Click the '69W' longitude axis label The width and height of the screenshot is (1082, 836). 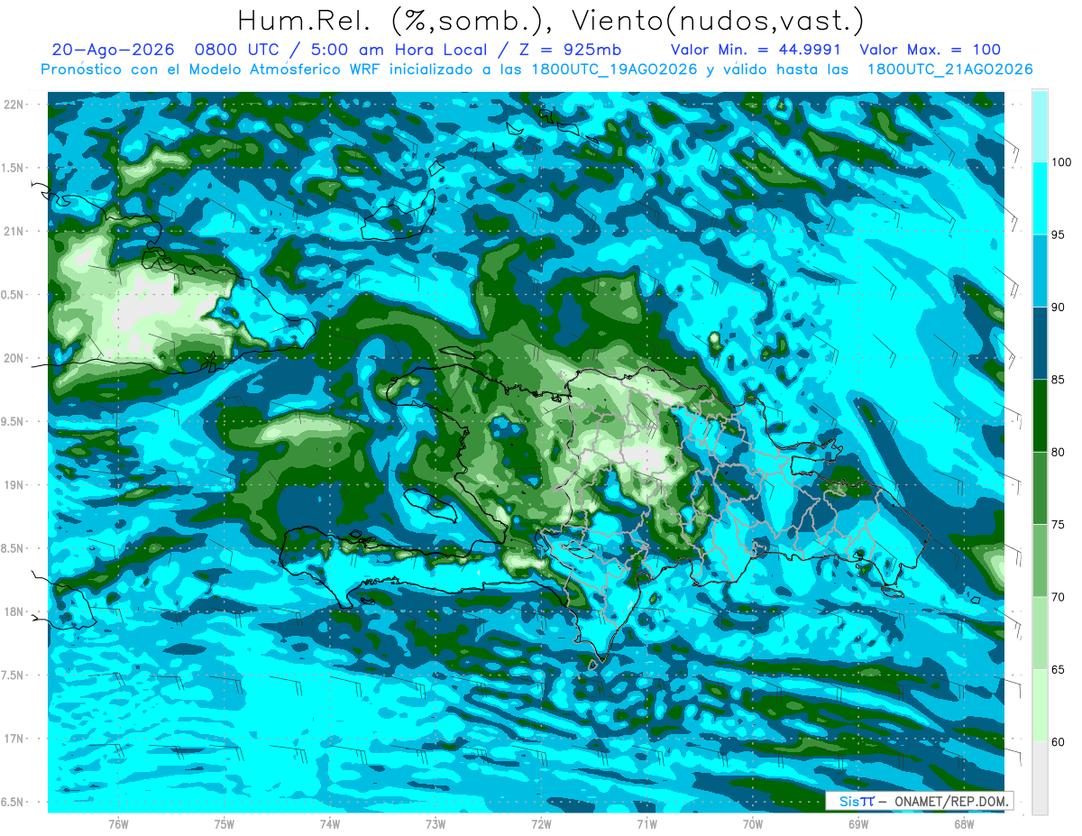858,823
